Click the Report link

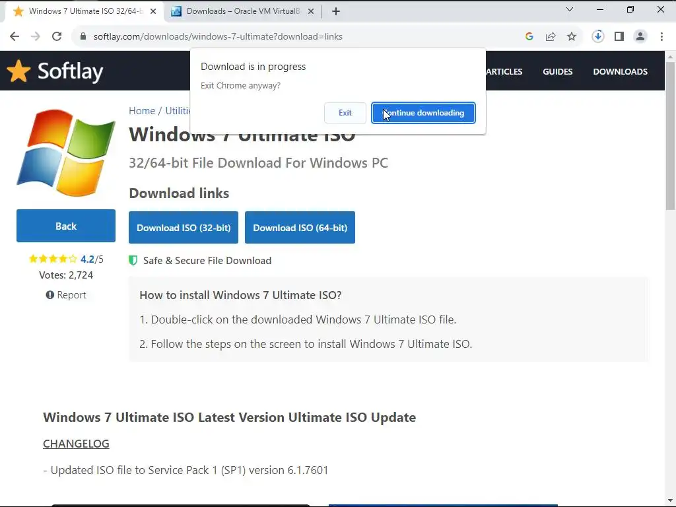pyautogui.click(x=66, y=295)
